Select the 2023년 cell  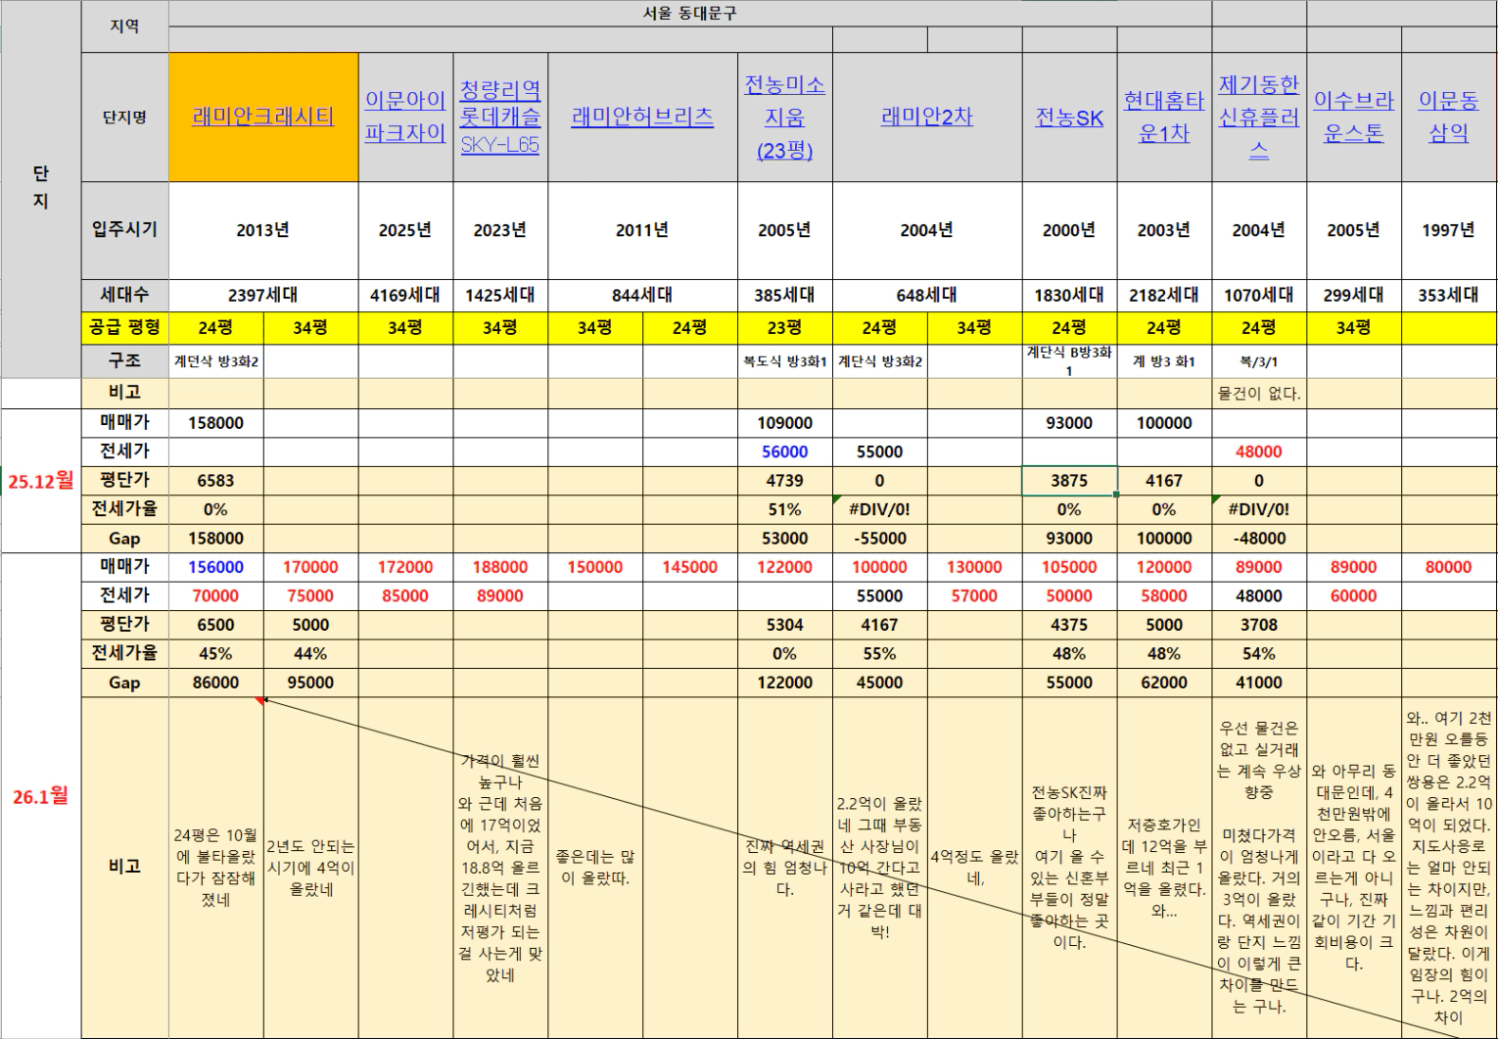tap(500, 230)
